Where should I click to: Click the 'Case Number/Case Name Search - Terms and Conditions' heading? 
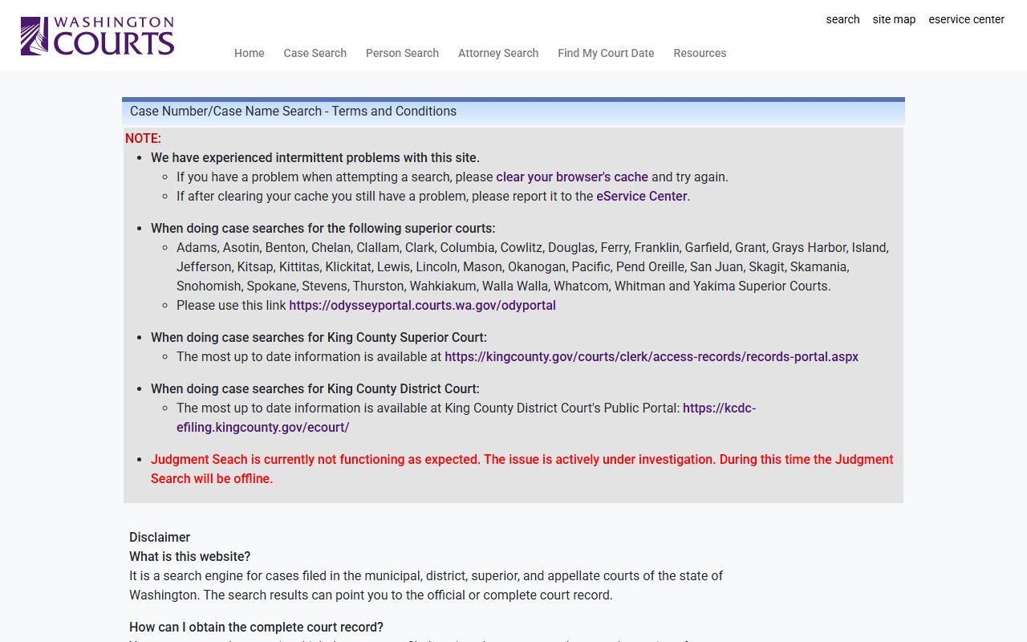[293, 112]
